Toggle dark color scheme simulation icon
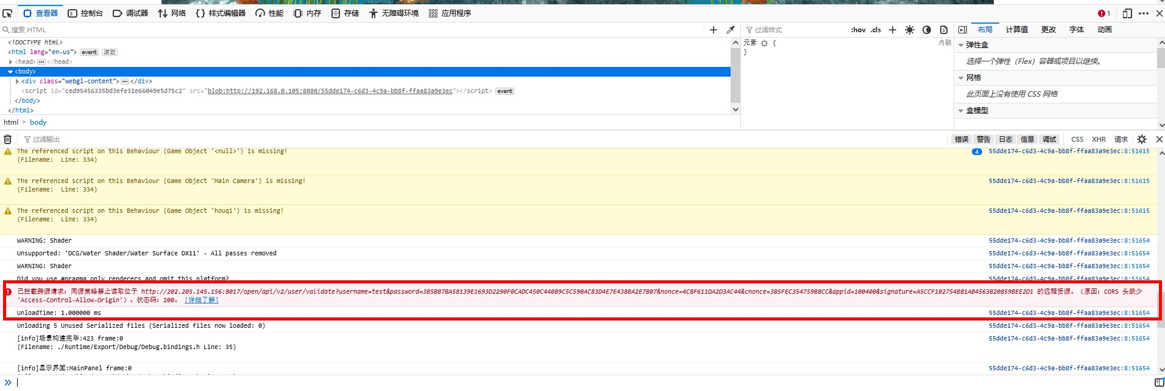The height and width of the screenshot is (391, 1165). 927,29
